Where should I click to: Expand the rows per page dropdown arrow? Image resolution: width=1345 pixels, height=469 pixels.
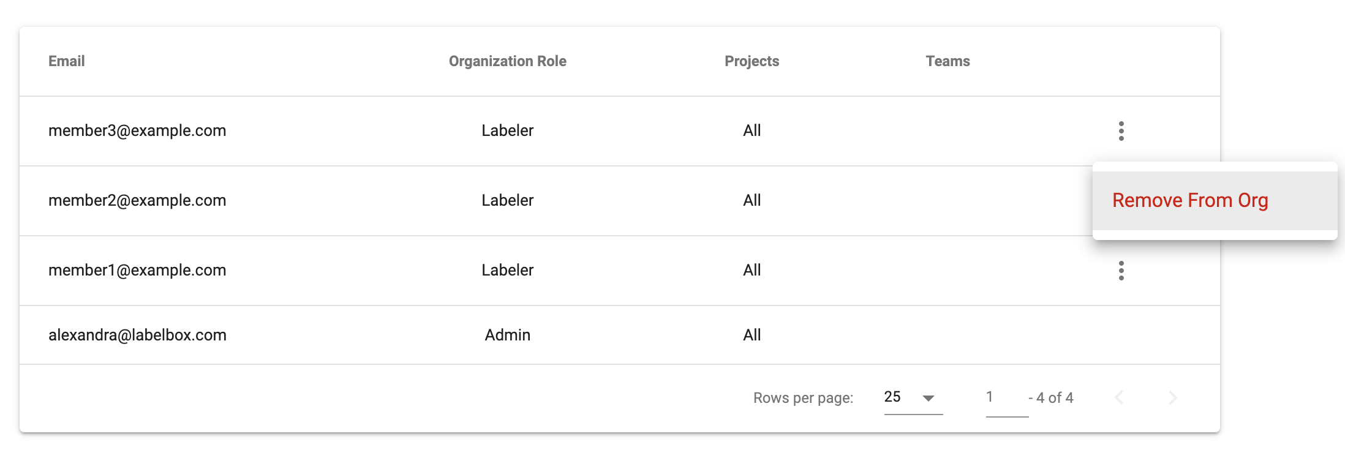coord(928,398)
